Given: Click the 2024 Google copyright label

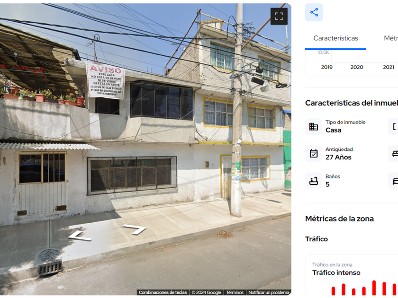Looking at the screenshot, I should click(207, 292).
